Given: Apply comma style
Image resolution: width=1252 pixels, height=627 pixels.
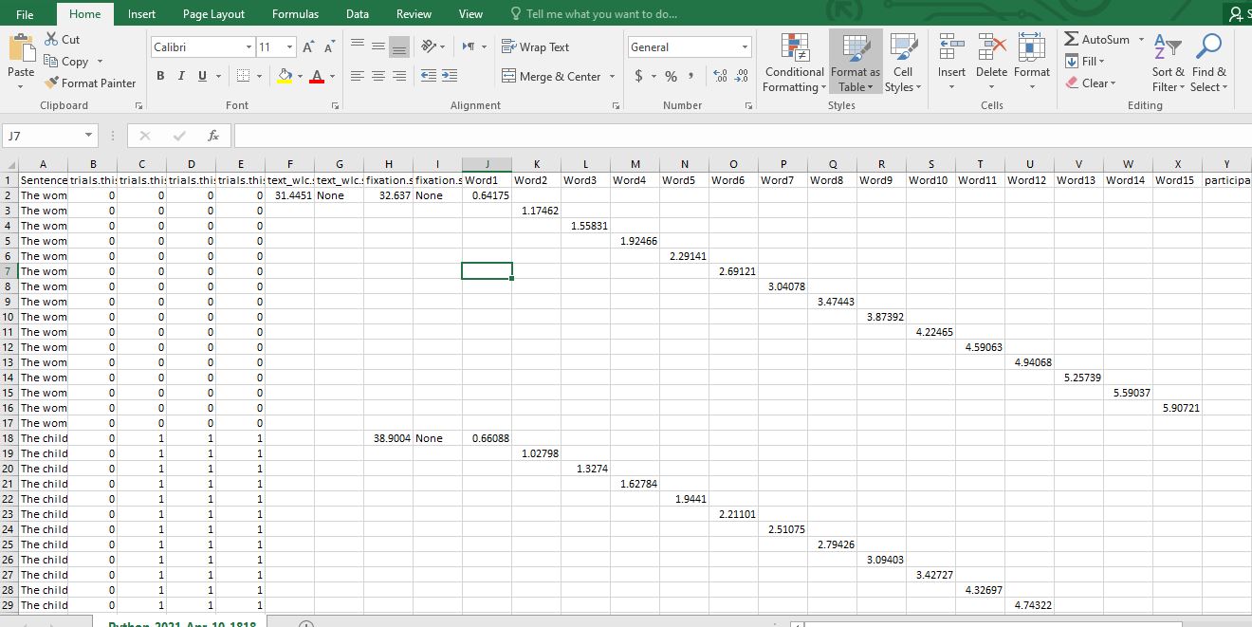Looking at the screenshot, I should (691, 77).
